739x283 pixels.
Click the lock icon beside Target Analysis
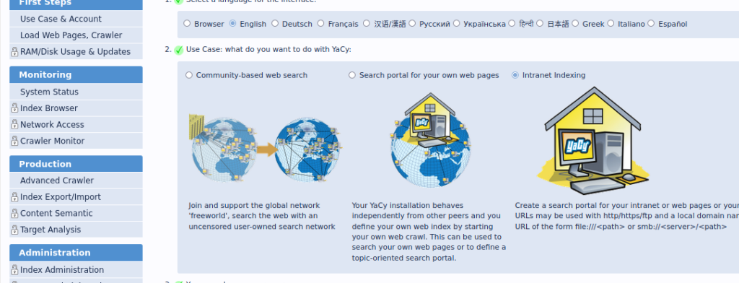point(14,230)
